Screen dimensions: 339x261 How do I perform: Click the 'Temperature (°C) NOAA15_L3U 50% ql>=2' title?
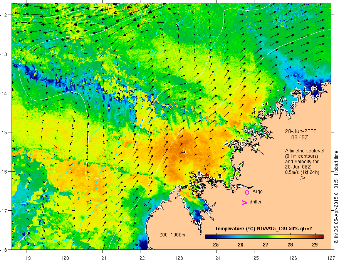coord(263,229)
